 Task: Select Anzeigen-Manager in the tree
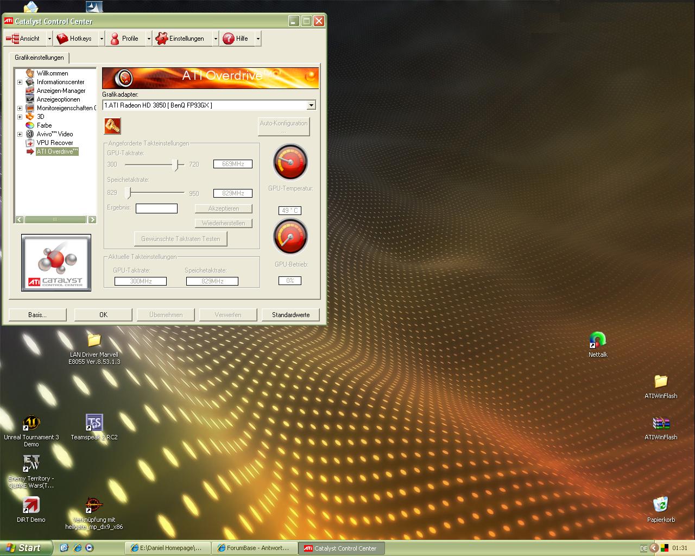click(x=61, y=91)
